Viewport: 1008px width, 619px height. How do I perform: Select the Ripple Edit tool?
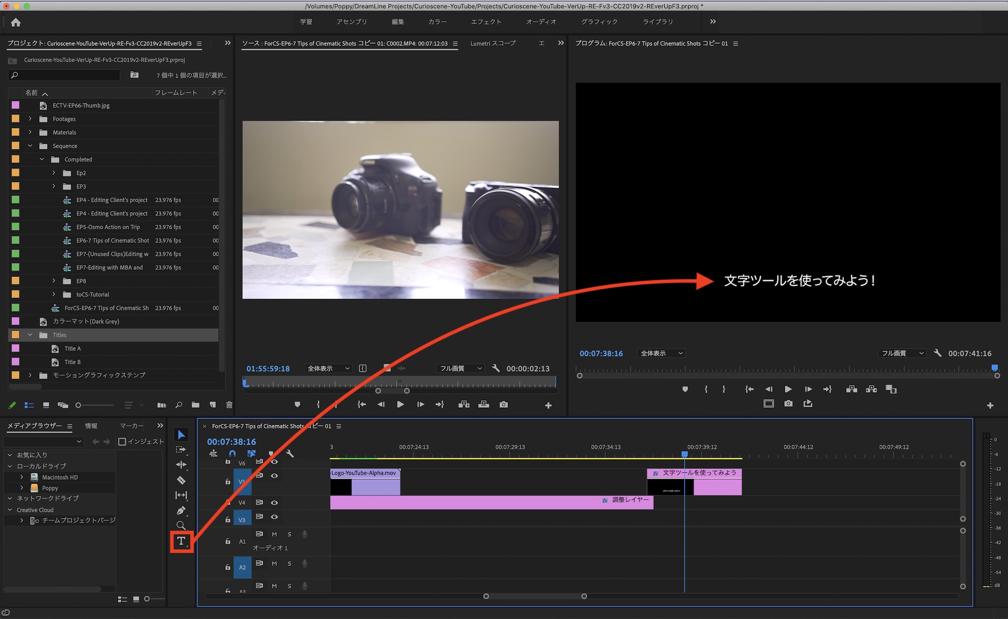pos(181,465)
